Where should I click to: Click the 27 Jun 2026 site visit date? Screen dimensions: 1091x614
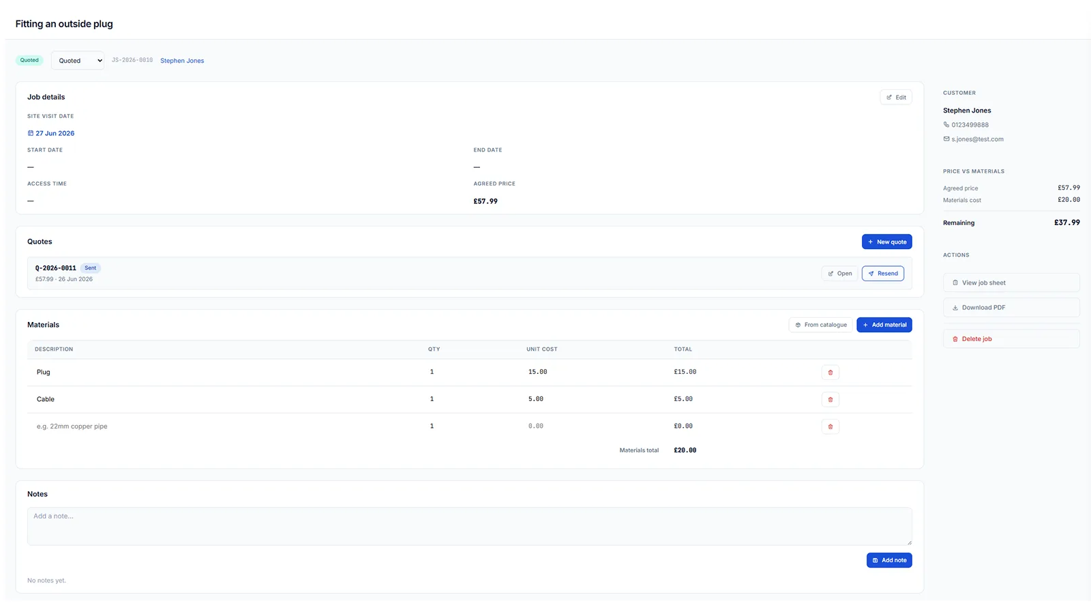click(x=55, y=134)
